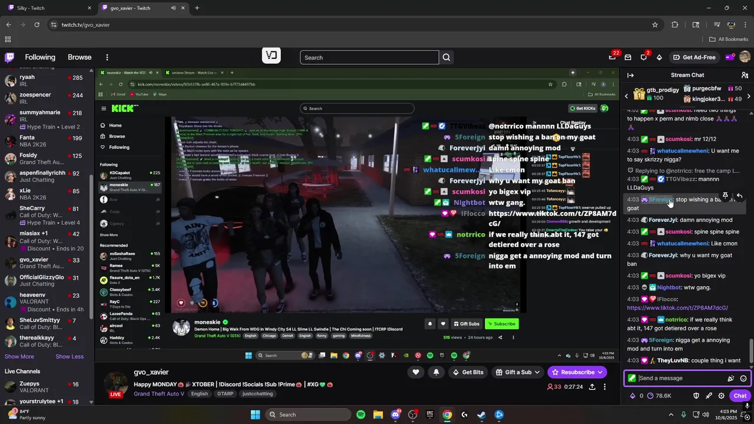
Task: Click the Windows taskbar Search box
Action: (x=307, y=415)
